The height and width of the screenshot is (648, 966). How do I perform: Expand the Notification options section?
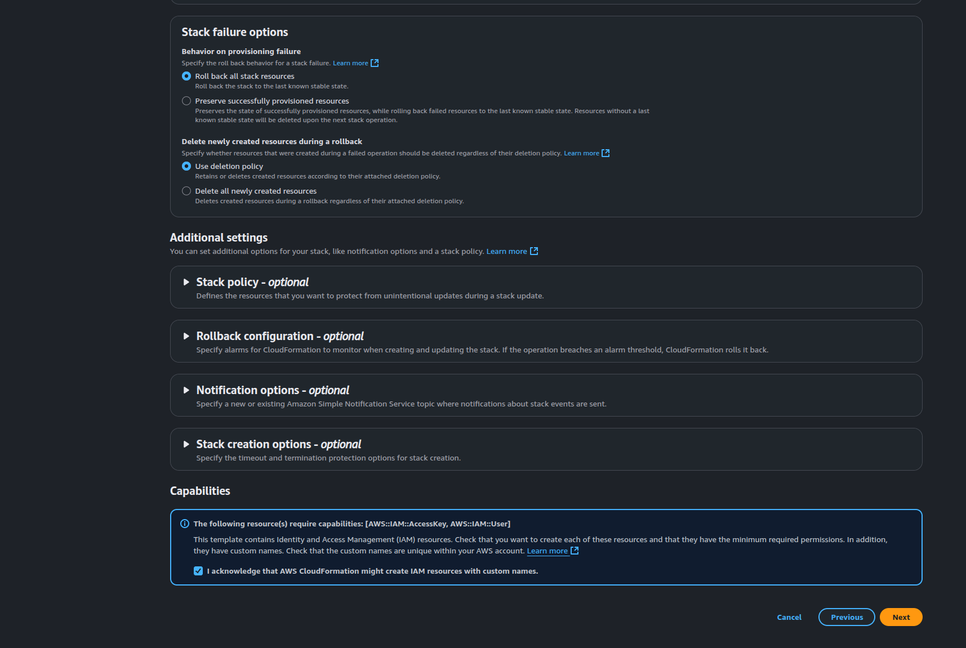[186, 390]
